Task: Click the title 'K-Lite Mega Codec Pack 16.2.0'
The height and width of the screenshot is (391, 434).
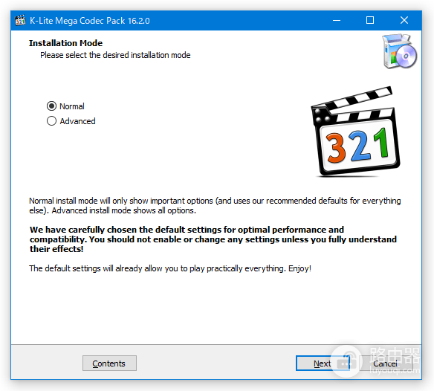Action: pos(90,21)
